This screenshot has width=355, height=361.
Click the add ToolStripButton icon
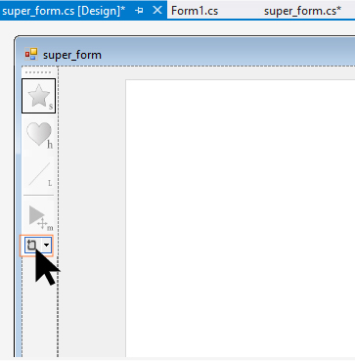click(32, 245)
